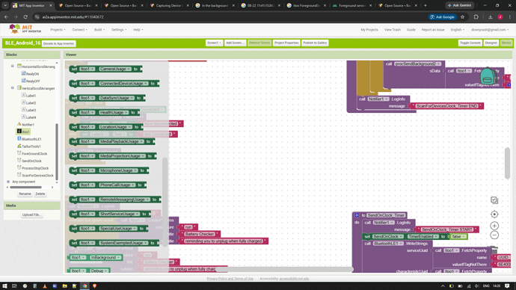Click the MIT App Inventor logo
The width and height of the screenshot is (516, 290).
(x=25, y=29)
